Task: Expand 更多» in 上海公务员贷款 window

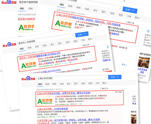Action: 105,83
